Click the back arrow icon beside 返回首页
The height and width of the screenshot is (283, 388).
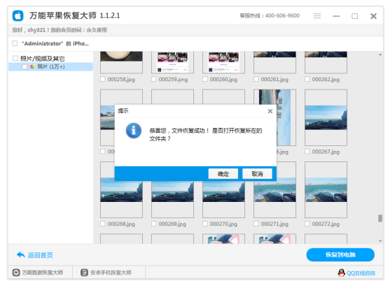tap(20, 255)
